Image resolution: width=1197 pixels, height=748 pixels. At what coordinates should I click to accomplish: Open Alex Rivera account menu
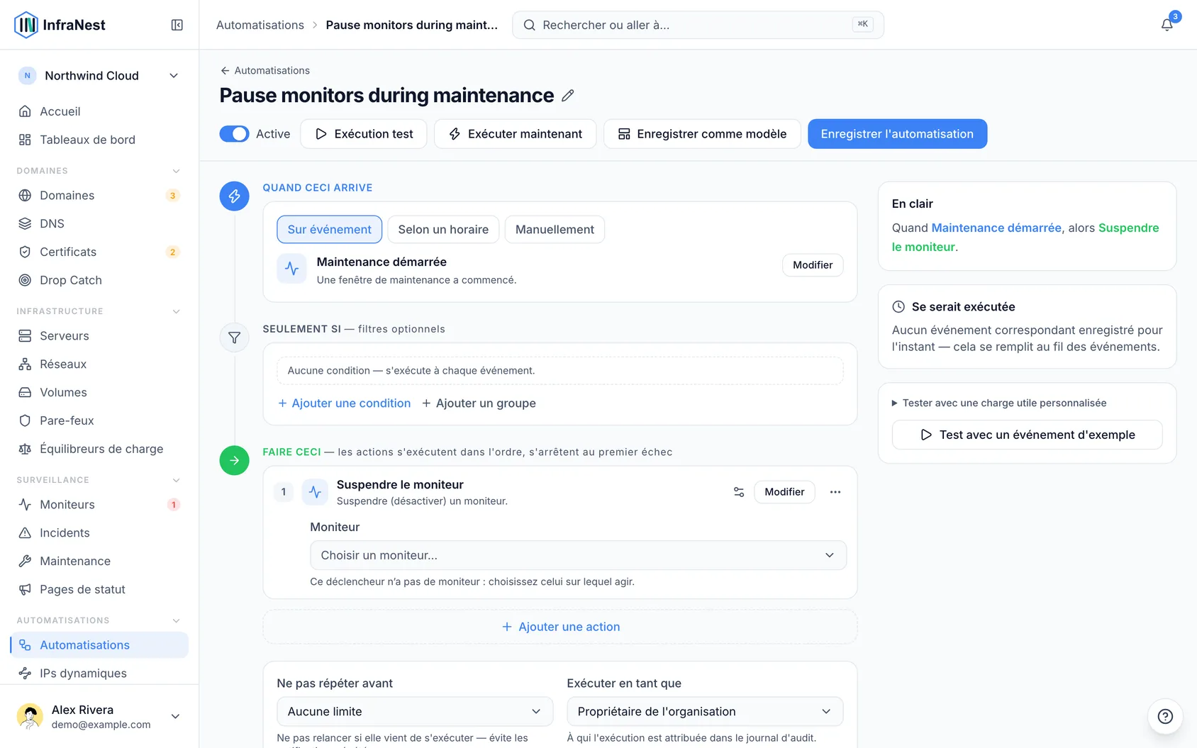coord(99,716)
